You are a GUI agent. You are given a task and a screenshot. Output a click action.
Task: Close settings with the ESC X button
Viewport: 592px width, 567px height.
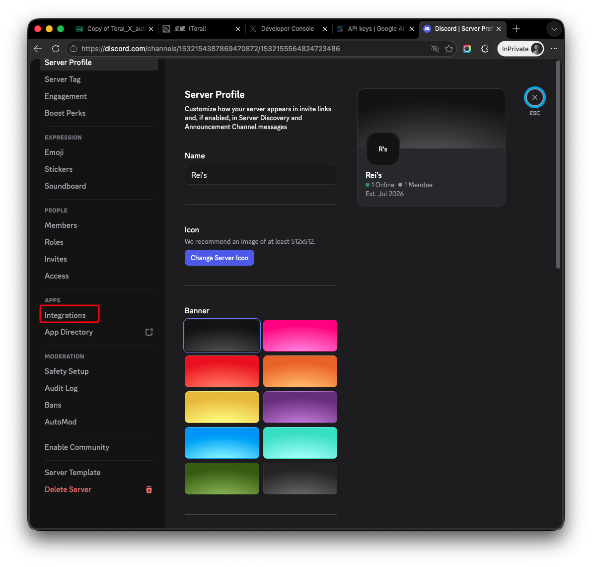click(534, 97)
